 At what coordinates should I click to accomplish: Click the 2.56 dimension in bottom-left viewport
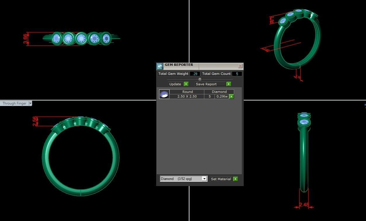pyautogui.click(x=35, y=121)
